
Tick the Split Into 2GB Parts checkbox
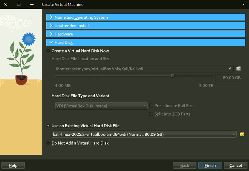151,114
